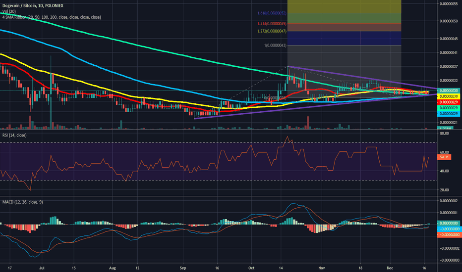Click the 17 date marker on time axis
462x272 pixels.
10,268
